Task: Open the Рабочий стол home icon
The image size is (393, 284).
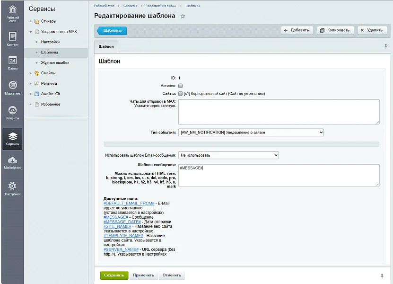Action: click(12, 9)
